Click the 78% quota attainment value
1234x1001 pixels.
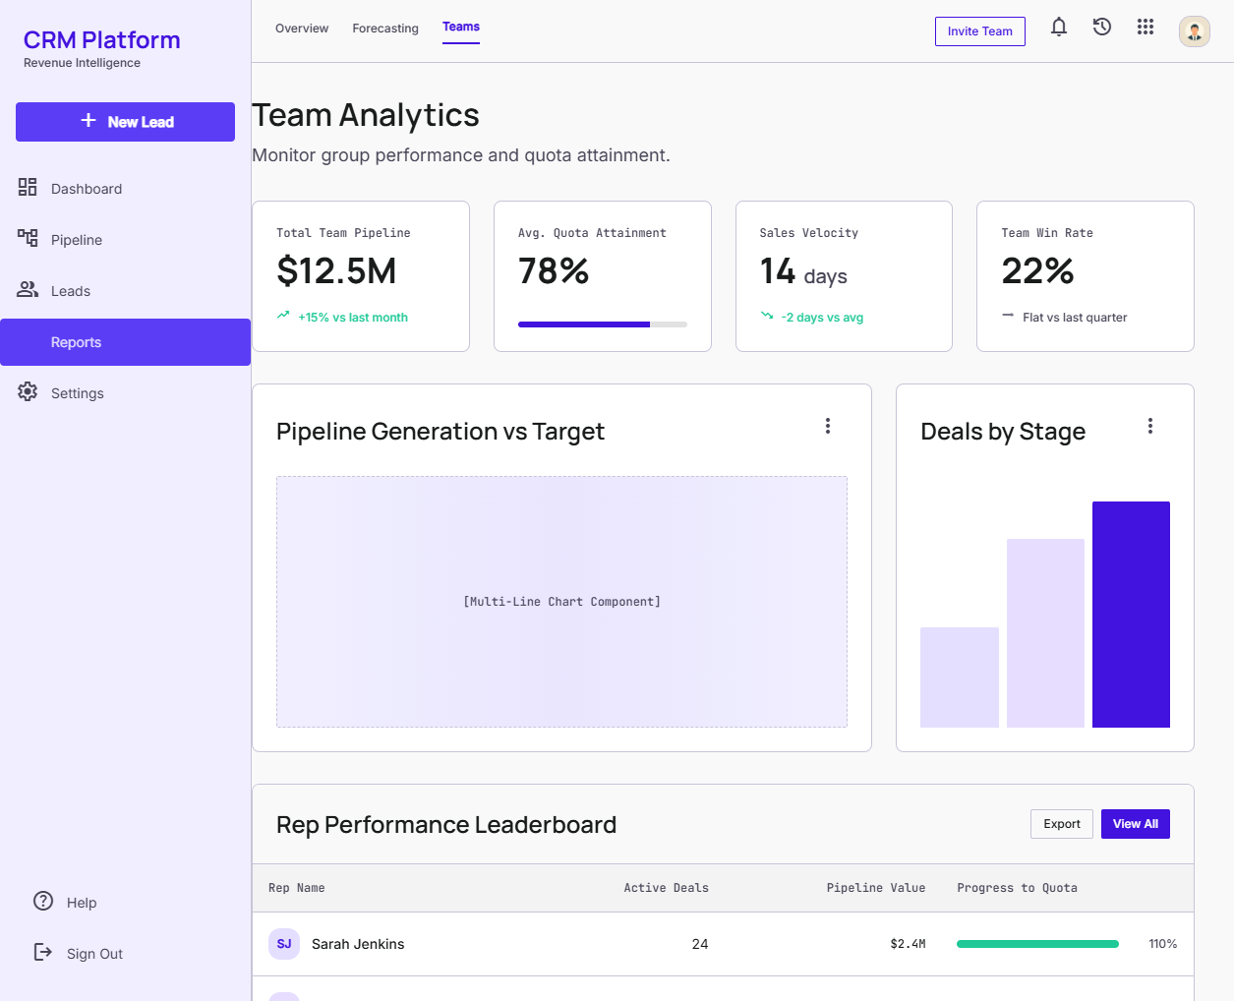click(x=554, y=271)
